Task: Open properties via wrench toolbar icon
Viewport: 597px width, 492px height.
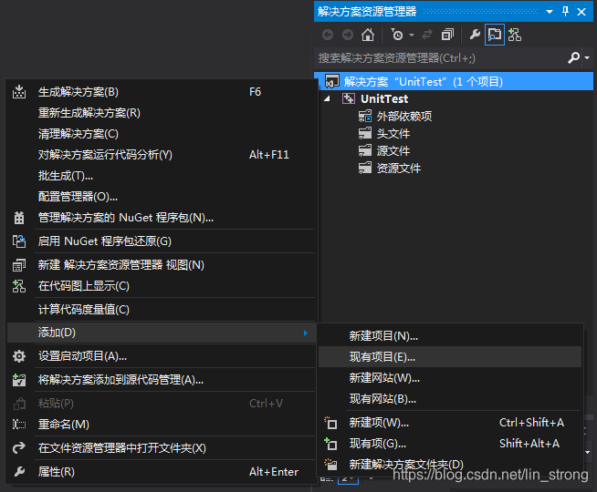Action: [x=475, y=35]
